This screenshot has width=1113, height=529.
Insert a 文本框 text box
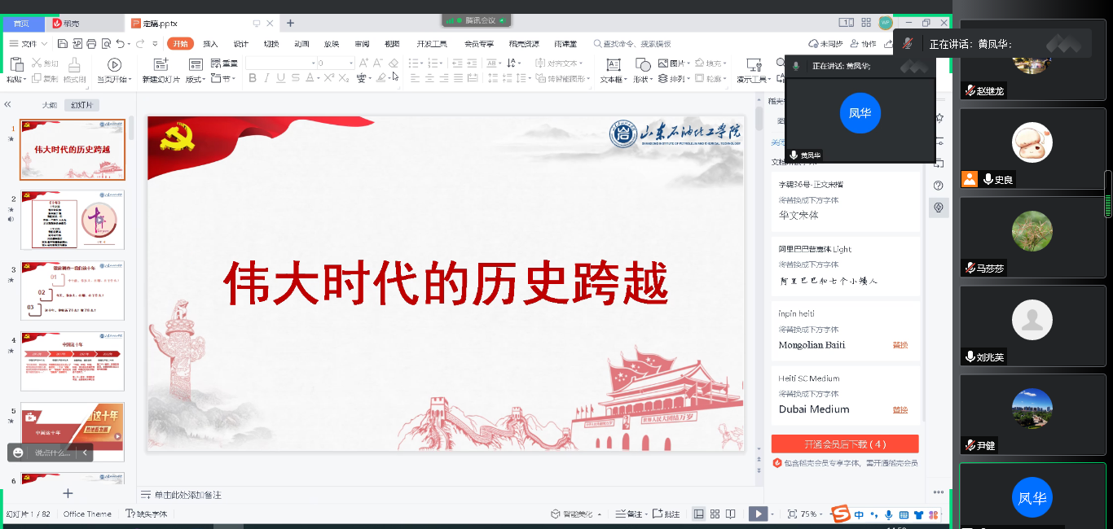coord(612,64)
